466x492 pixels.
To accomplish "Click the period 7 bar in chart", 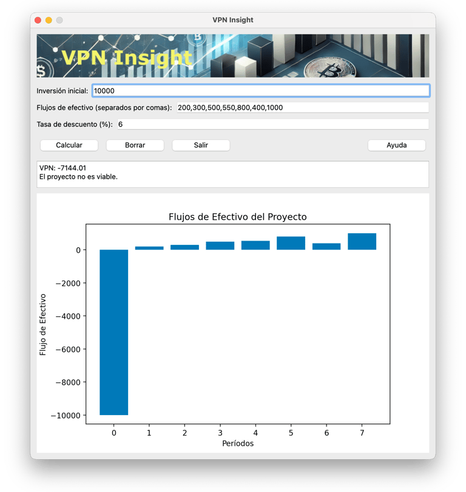I will coord(362,242).
